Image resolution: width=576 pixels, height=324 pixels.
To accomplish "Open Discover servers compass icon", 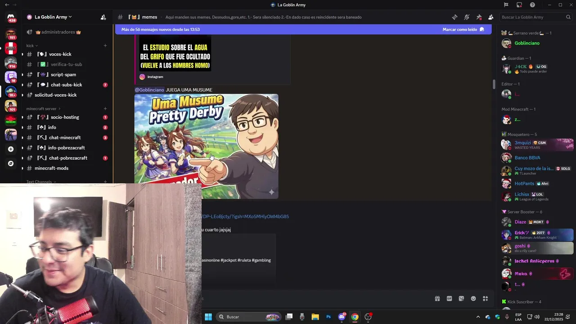I will pos(11,163).
